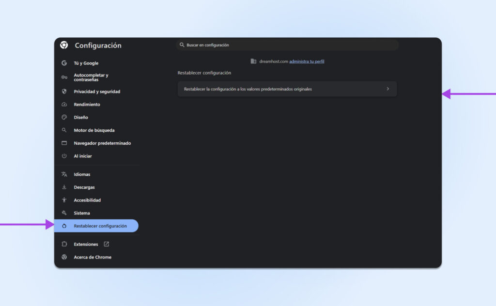Click the wrench icon for Sistema

coord(64,213)
